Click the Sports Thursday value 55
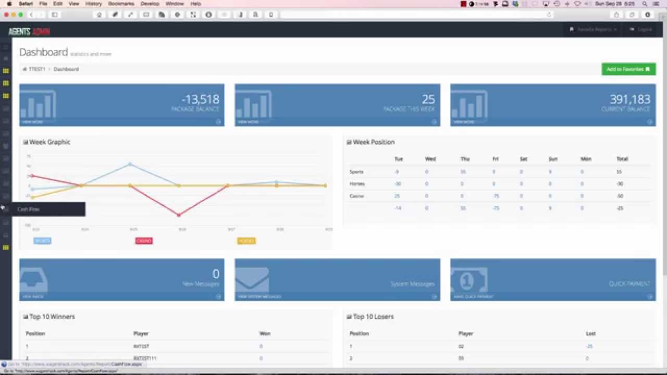The width and height of the screenshot is (667, 375). [x=463, y=171]
